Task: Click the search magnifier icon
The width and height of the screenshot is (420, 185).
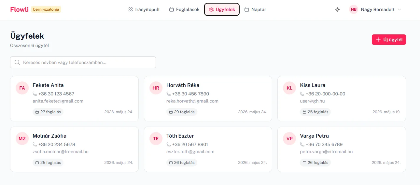Action: tap(17, 62)
